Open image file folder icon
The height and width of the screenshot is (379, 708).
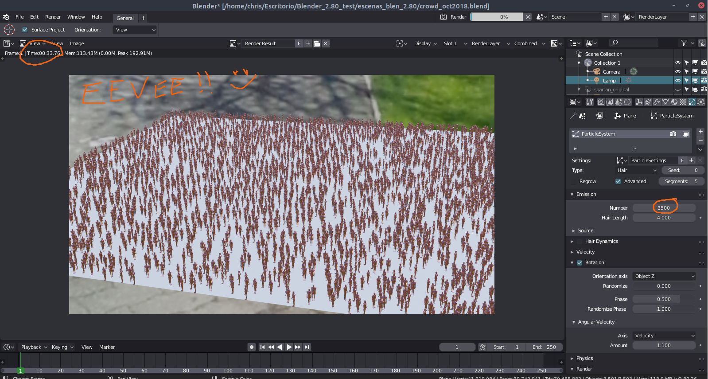tap(317, 43)
